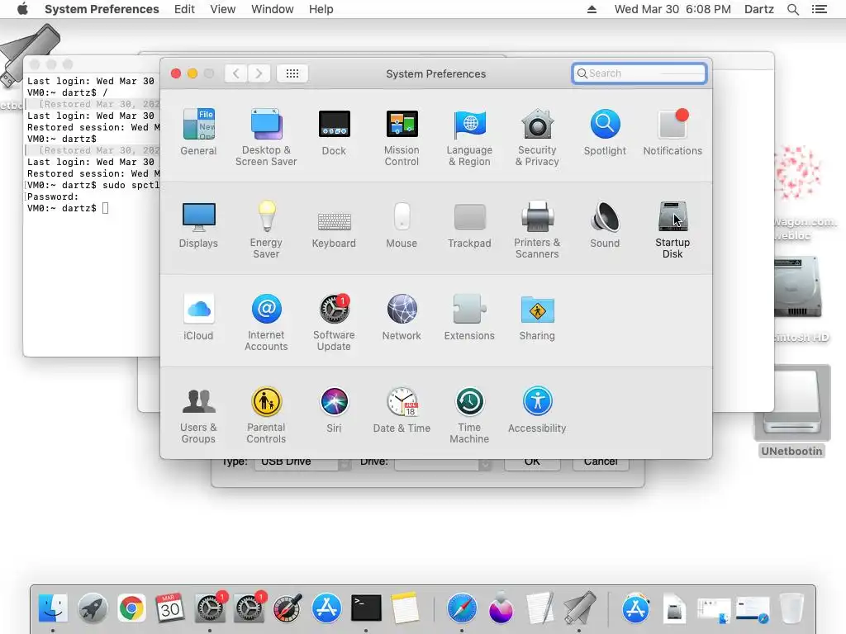Open TextEdit from the Dock
The height and width of the screenshot is (634, 846).
tap(540, 608)
